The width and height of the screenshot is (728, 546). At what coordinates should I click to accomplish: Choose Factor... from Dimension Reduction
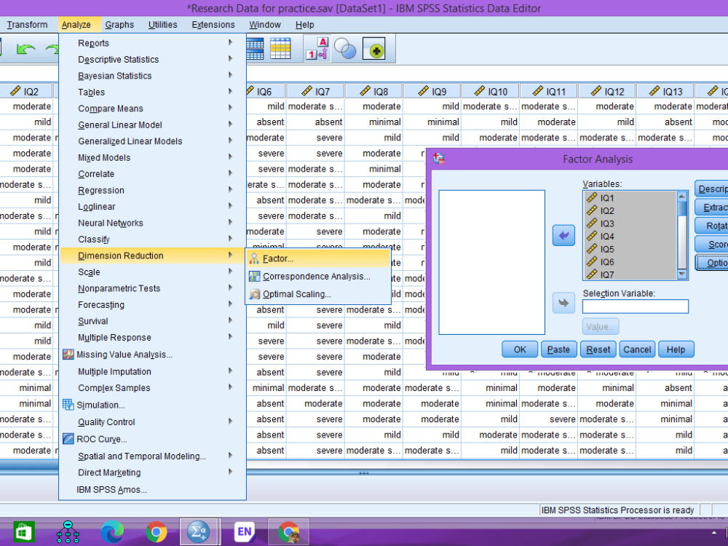(x=319, y=258)
